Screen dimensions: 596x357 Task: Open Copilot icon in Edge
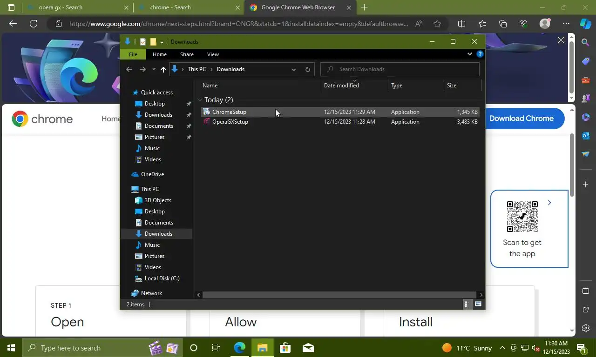585,24
